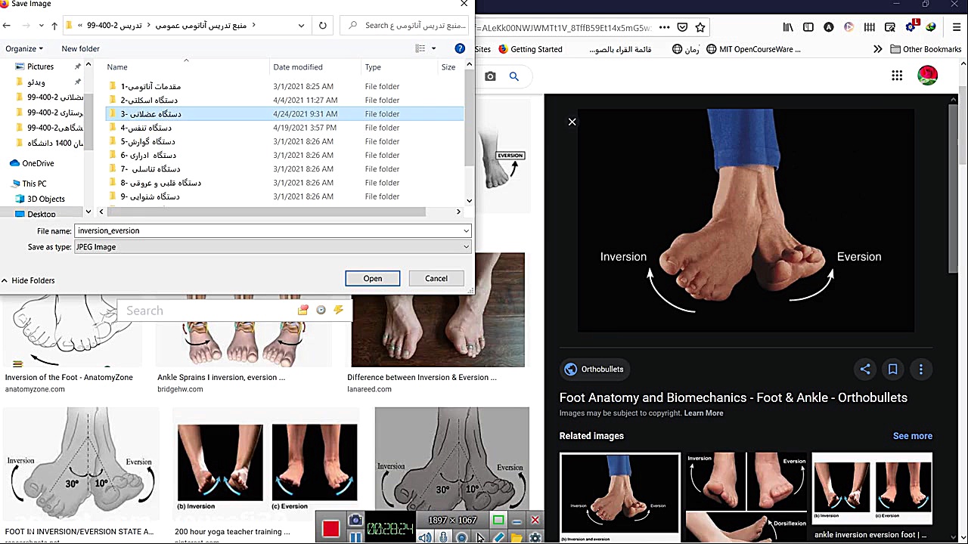The image size is (968, 544).
Task: Sort by Size column header
Action: click(x=448, y=67)
